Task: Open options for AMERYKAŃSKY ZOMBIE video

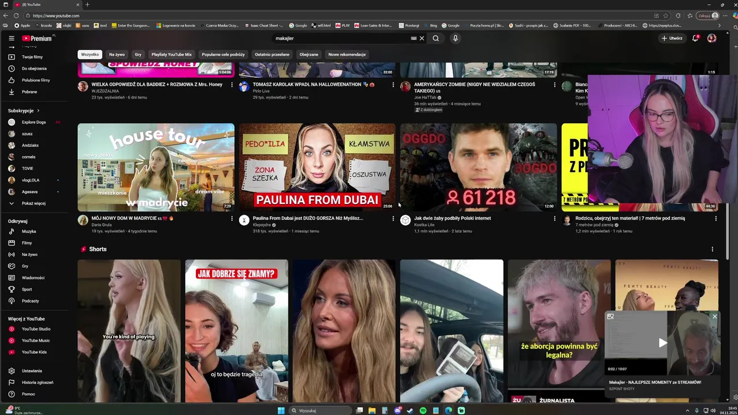Action: pyautogui.click(x=555, y=85)
